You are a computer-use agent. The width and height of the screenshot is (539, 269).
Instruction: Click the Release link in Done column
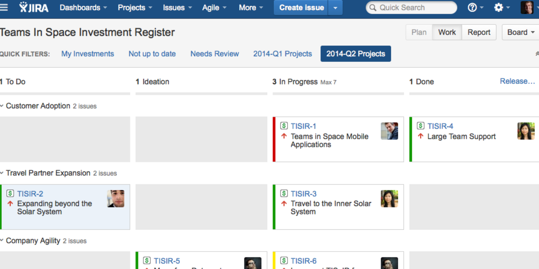click(x=517, y=81)
